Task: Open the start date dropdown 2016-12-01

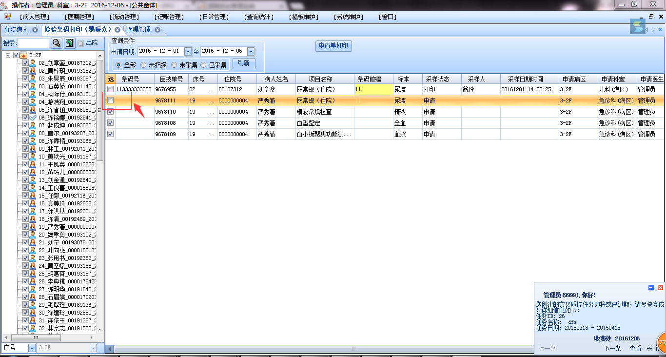Action: pyautogui.click(x=188, y=51)
